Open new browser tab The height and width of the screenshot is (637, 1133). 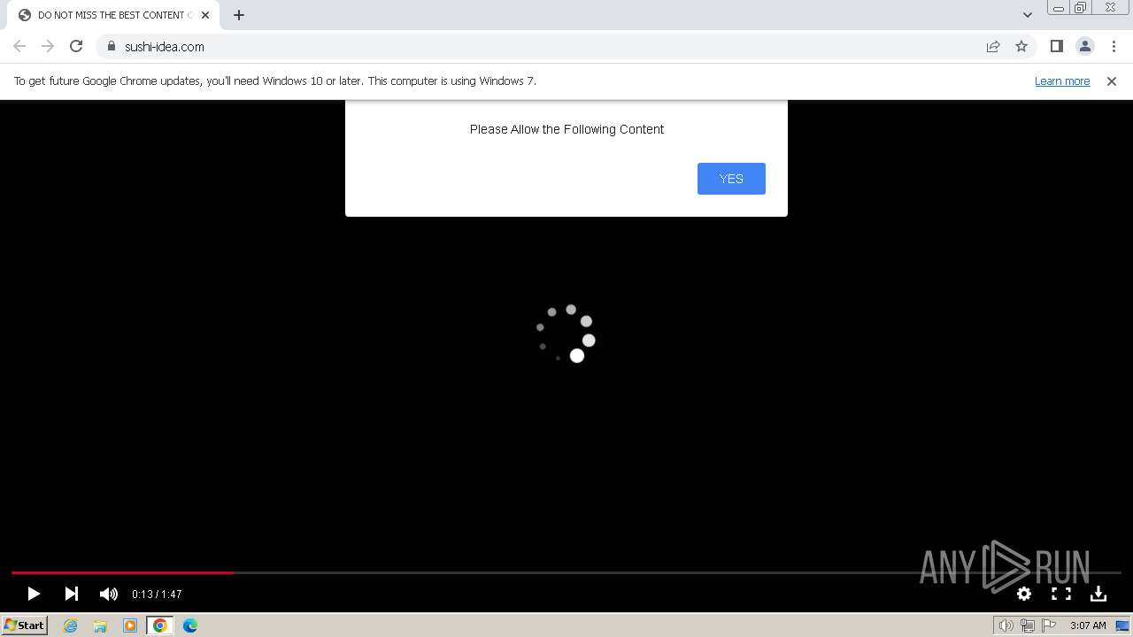(x=239, y=15)
